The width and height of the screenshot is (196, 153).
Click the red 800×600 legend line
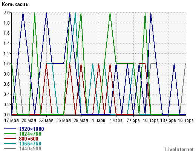click(x=10, y=139)
